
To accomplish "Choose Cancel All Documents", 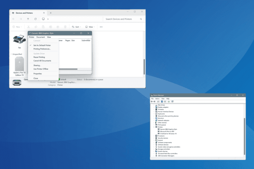I will [42, 61].
